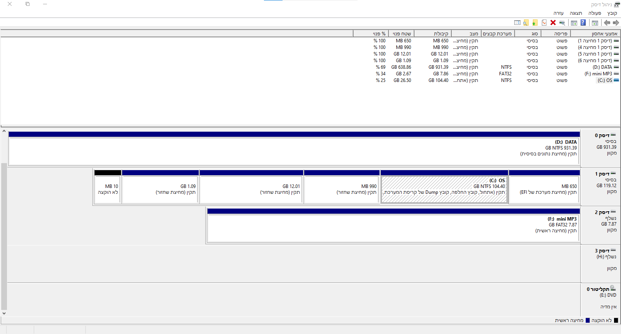The width and height of the screenshot is (621, 334).
Task: Click drive icon of דיסק 1 מחיצה 1 row
Action: pyautogui.click(x=616, y=41)
